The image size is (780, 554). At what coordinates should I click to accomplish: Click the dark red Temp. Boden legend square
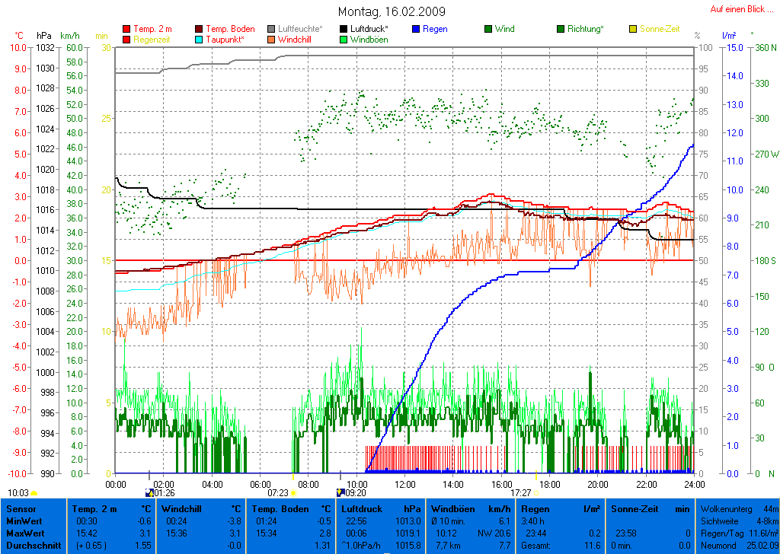(x=200, y=30)
